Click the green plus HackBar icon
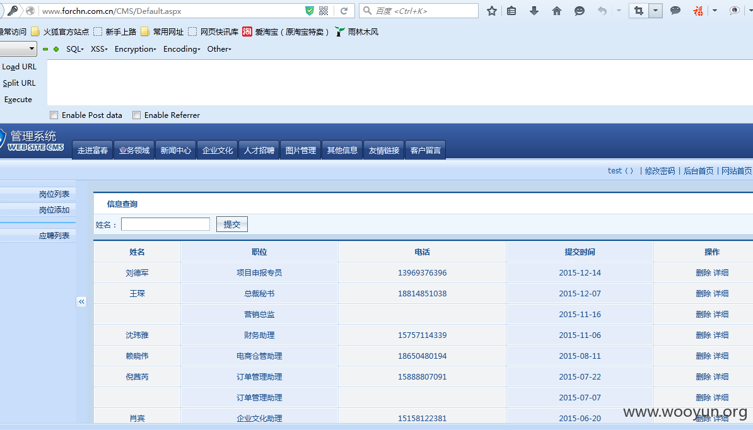 point(56,49)
